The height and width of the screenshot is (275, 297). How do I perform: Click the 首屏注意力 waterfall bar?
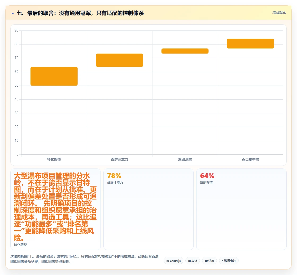pyautogui.click(x=120, y=60)
